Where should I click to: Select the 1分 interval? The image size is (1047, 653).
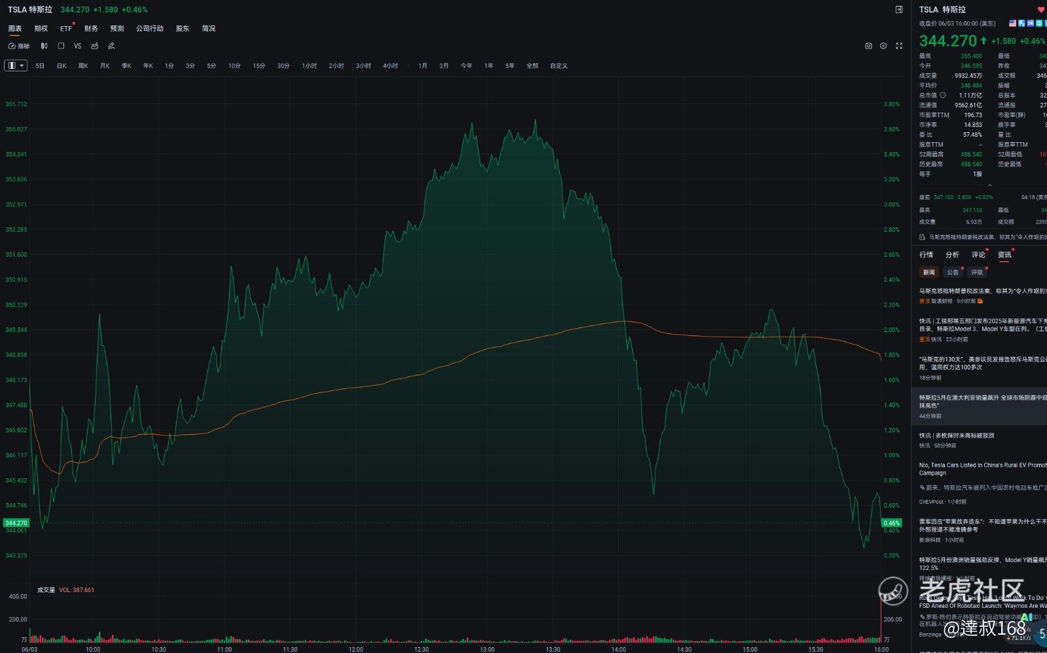point(169,65)
